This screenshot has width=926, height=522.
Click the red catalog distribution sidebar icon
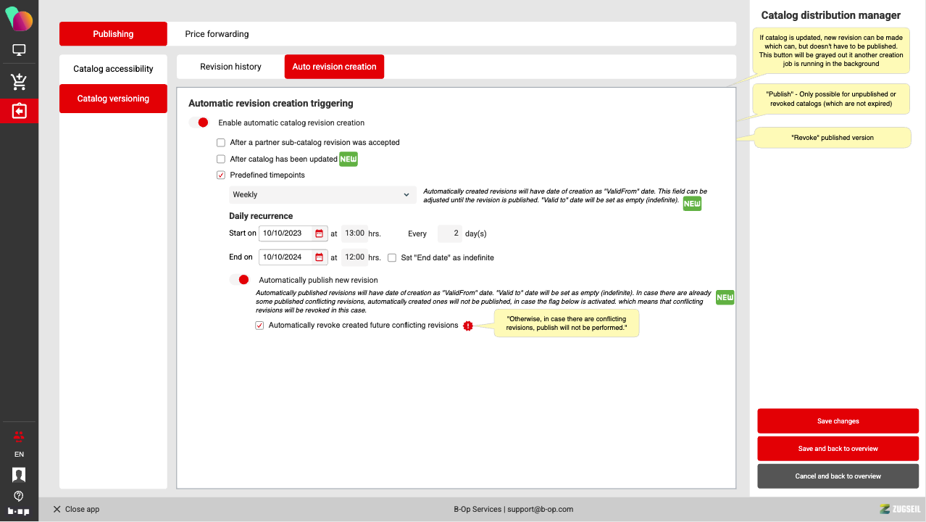point(19,111)
